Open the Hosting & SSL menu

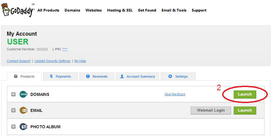pos(120,10)
